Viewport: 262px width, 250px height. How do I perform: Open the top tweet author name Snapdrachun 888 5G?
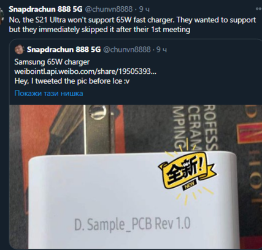coord(45,9)
